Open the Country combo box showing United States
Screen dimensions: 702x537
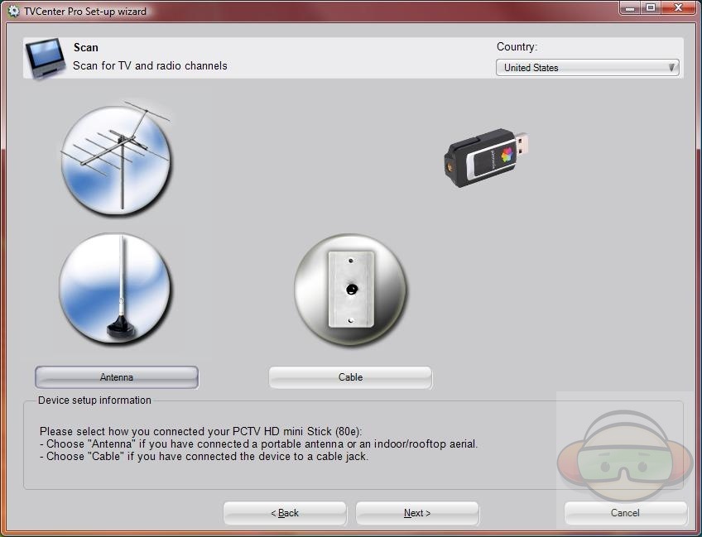click(x=579, y=68)
